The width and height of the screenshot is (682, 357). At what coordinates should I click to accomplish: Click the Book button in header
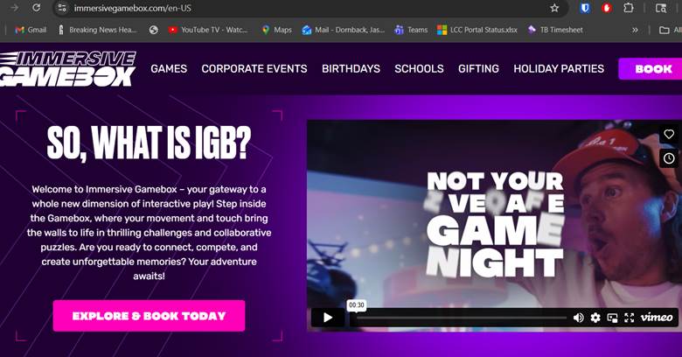point(652,68)
